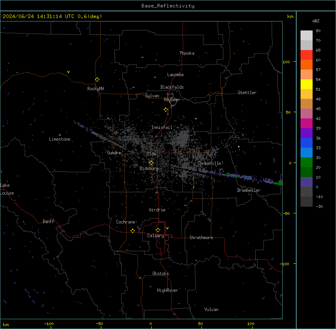The width and height of the screenshot is (336, 329).
Task: Click the Calgary city label
Action: pos(156,236)
